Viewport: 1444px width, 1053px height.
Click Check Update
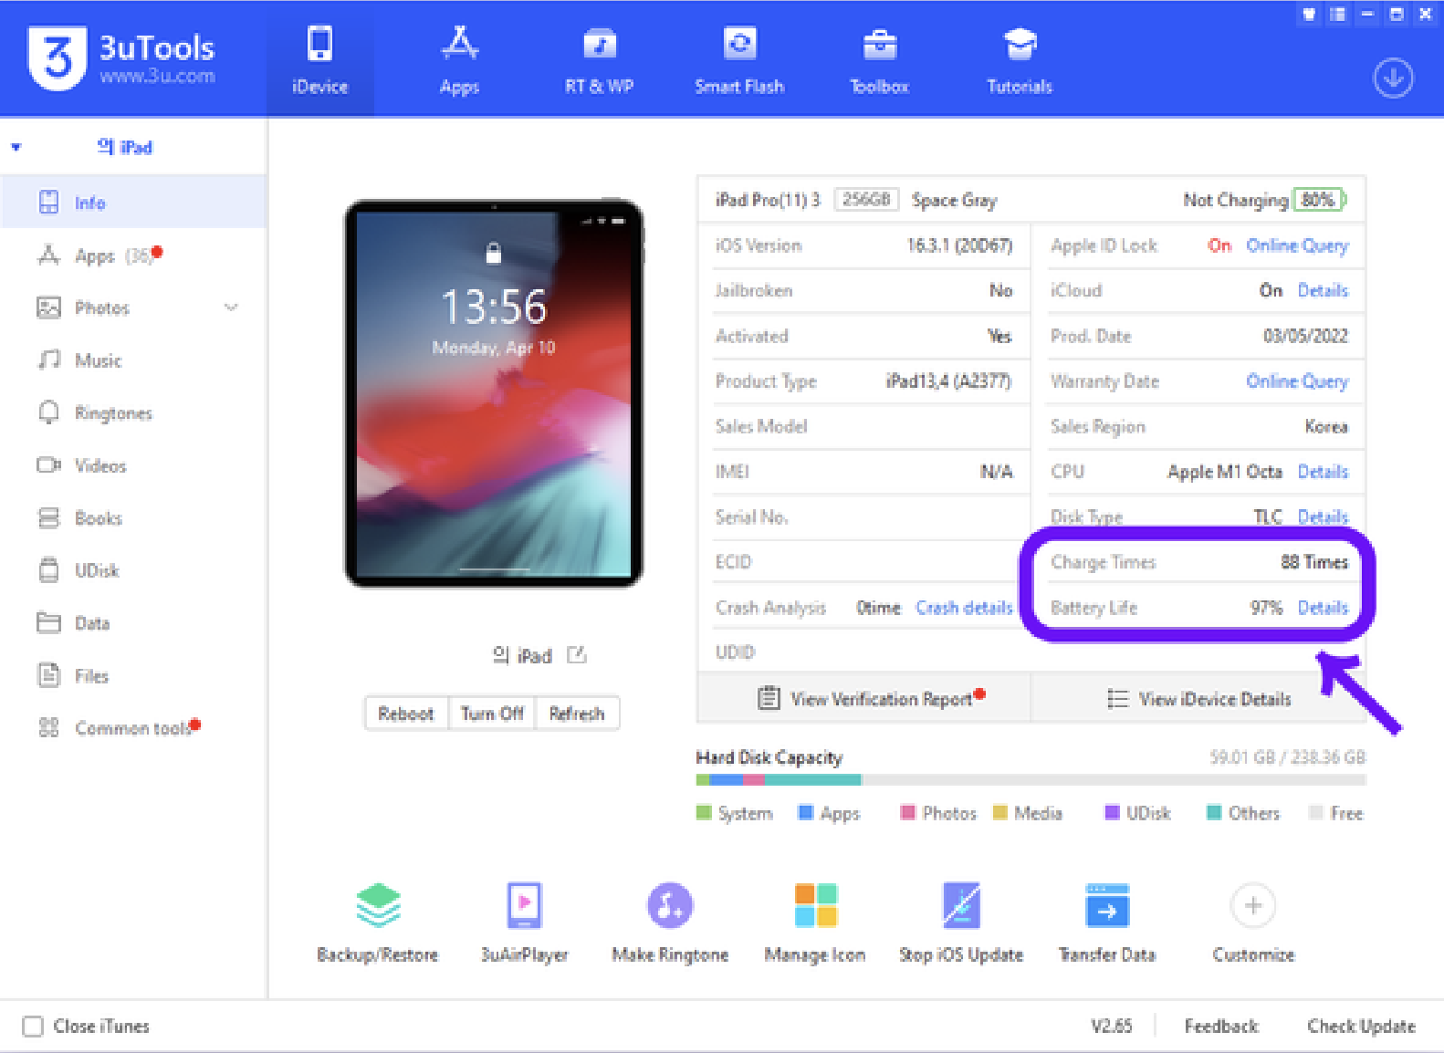click(1361, 1027)
